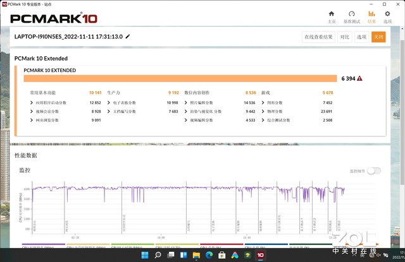This screenshot has height=262, width=405.
Task: Click the red legend bar under chart
Action: pyautogui.click(x=221, y=244)
